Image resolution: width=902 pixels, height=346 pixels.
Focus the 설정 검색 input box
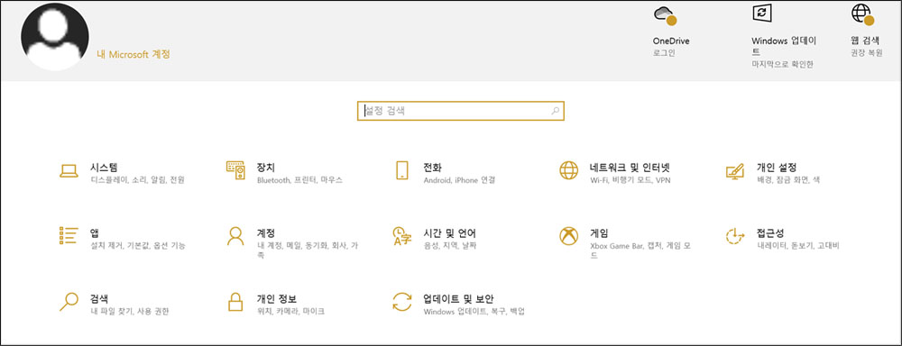pyautogui.click(x=461, y=111)
